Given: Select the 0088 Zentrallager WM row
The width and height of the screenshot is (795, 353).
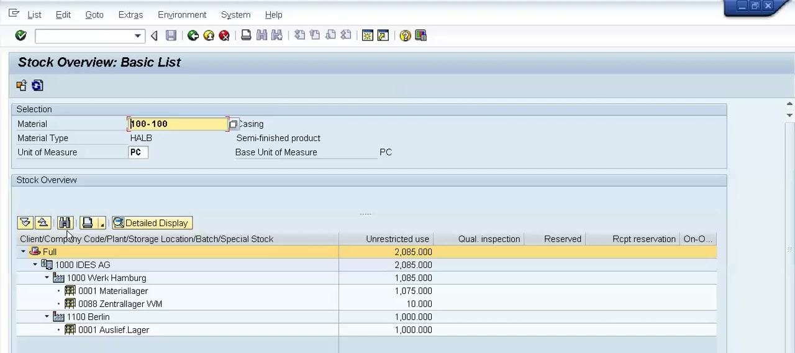Looking at the screenshot, I should tap(366, 304).
